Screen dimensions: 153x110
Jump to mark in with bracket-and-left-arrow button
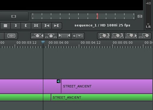point(46,26)
